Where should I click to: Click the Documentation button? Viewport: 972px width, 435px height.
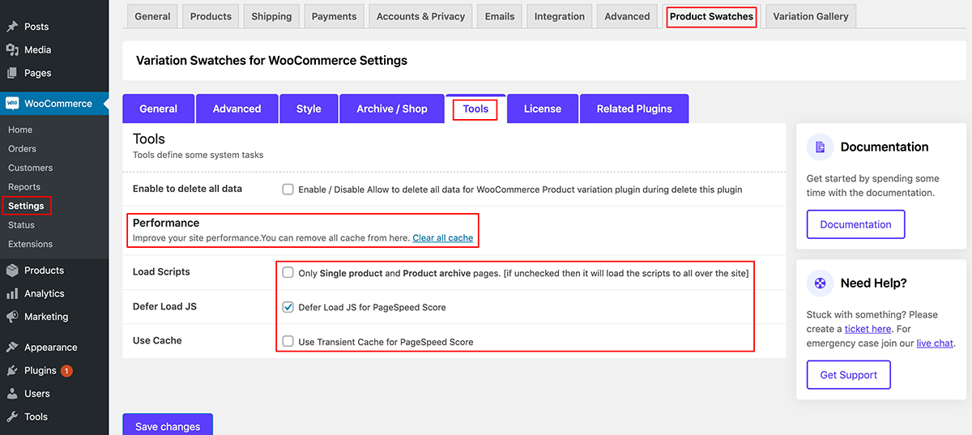pos(855,224)
